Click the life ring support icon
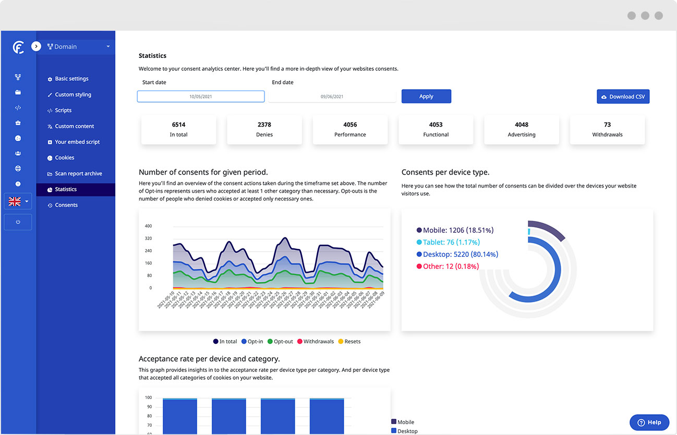 18,169
